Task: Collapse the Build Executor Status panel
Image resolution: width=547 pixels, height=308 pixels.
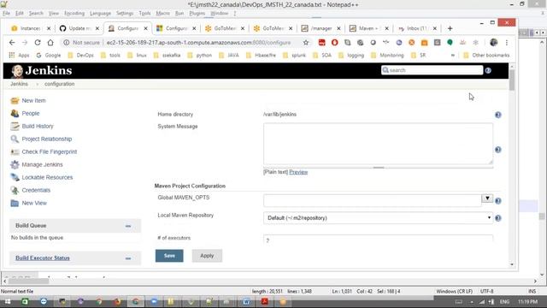Action: coord(128,258)
